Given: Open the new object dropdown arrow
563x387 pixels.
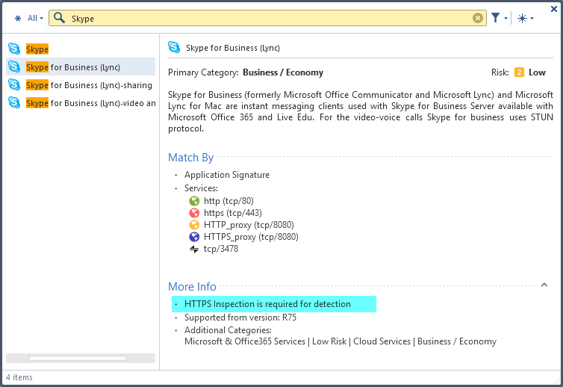Looking at the screenshot, I should click(x=532, y=18).
